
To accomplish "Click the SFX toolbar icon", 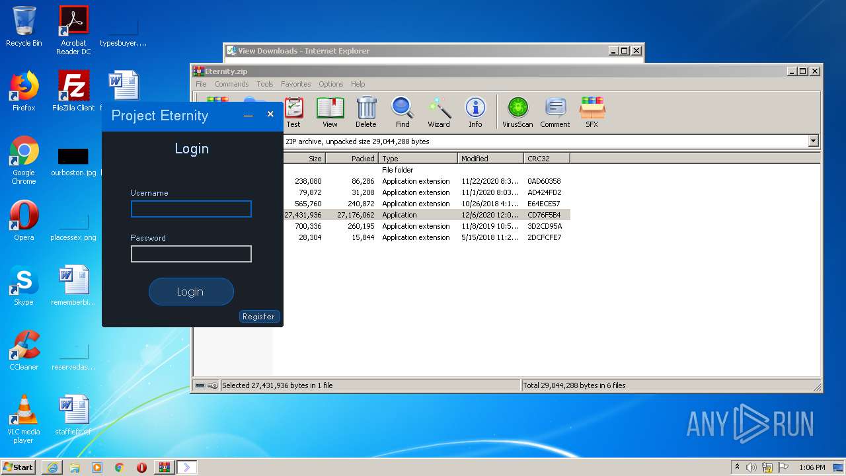I will coord(592,112).
